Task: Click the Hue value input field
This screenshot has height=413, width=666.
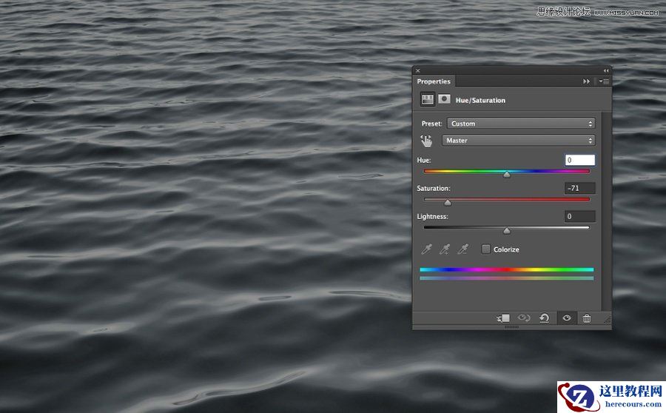Action: tap(580, 160)
